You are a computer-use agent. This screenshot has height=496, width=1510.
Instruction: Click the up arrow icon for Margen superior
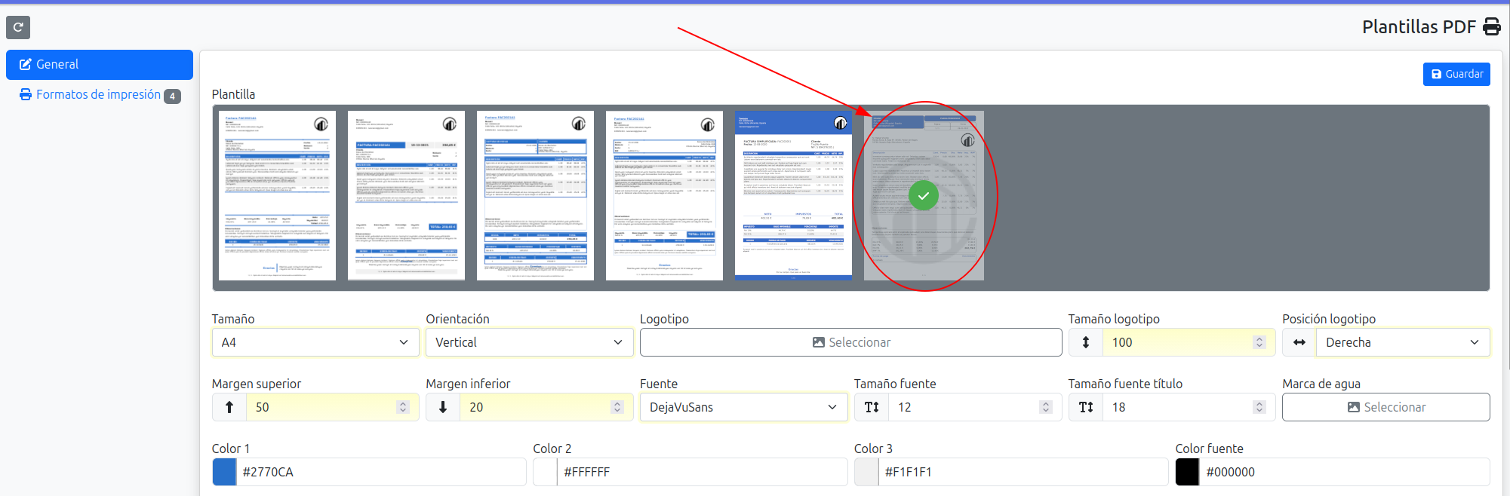coord(229,407)
